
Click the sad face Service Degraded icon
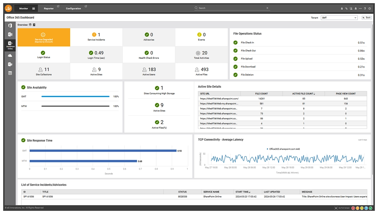click(x=43, y=35)
